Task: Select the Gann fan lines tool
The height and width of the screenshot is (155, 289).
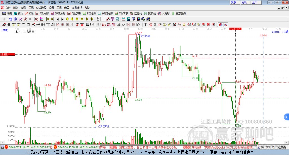Action: pos(104,24)
